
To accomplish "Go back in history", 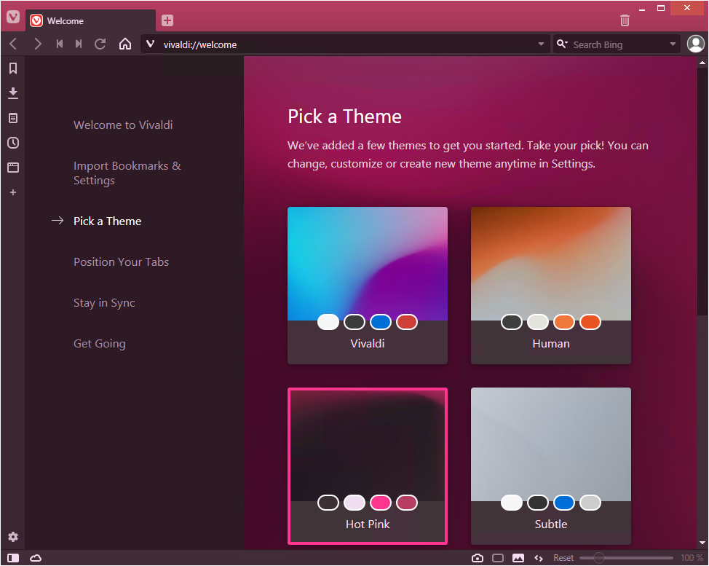I will [13, 44].
